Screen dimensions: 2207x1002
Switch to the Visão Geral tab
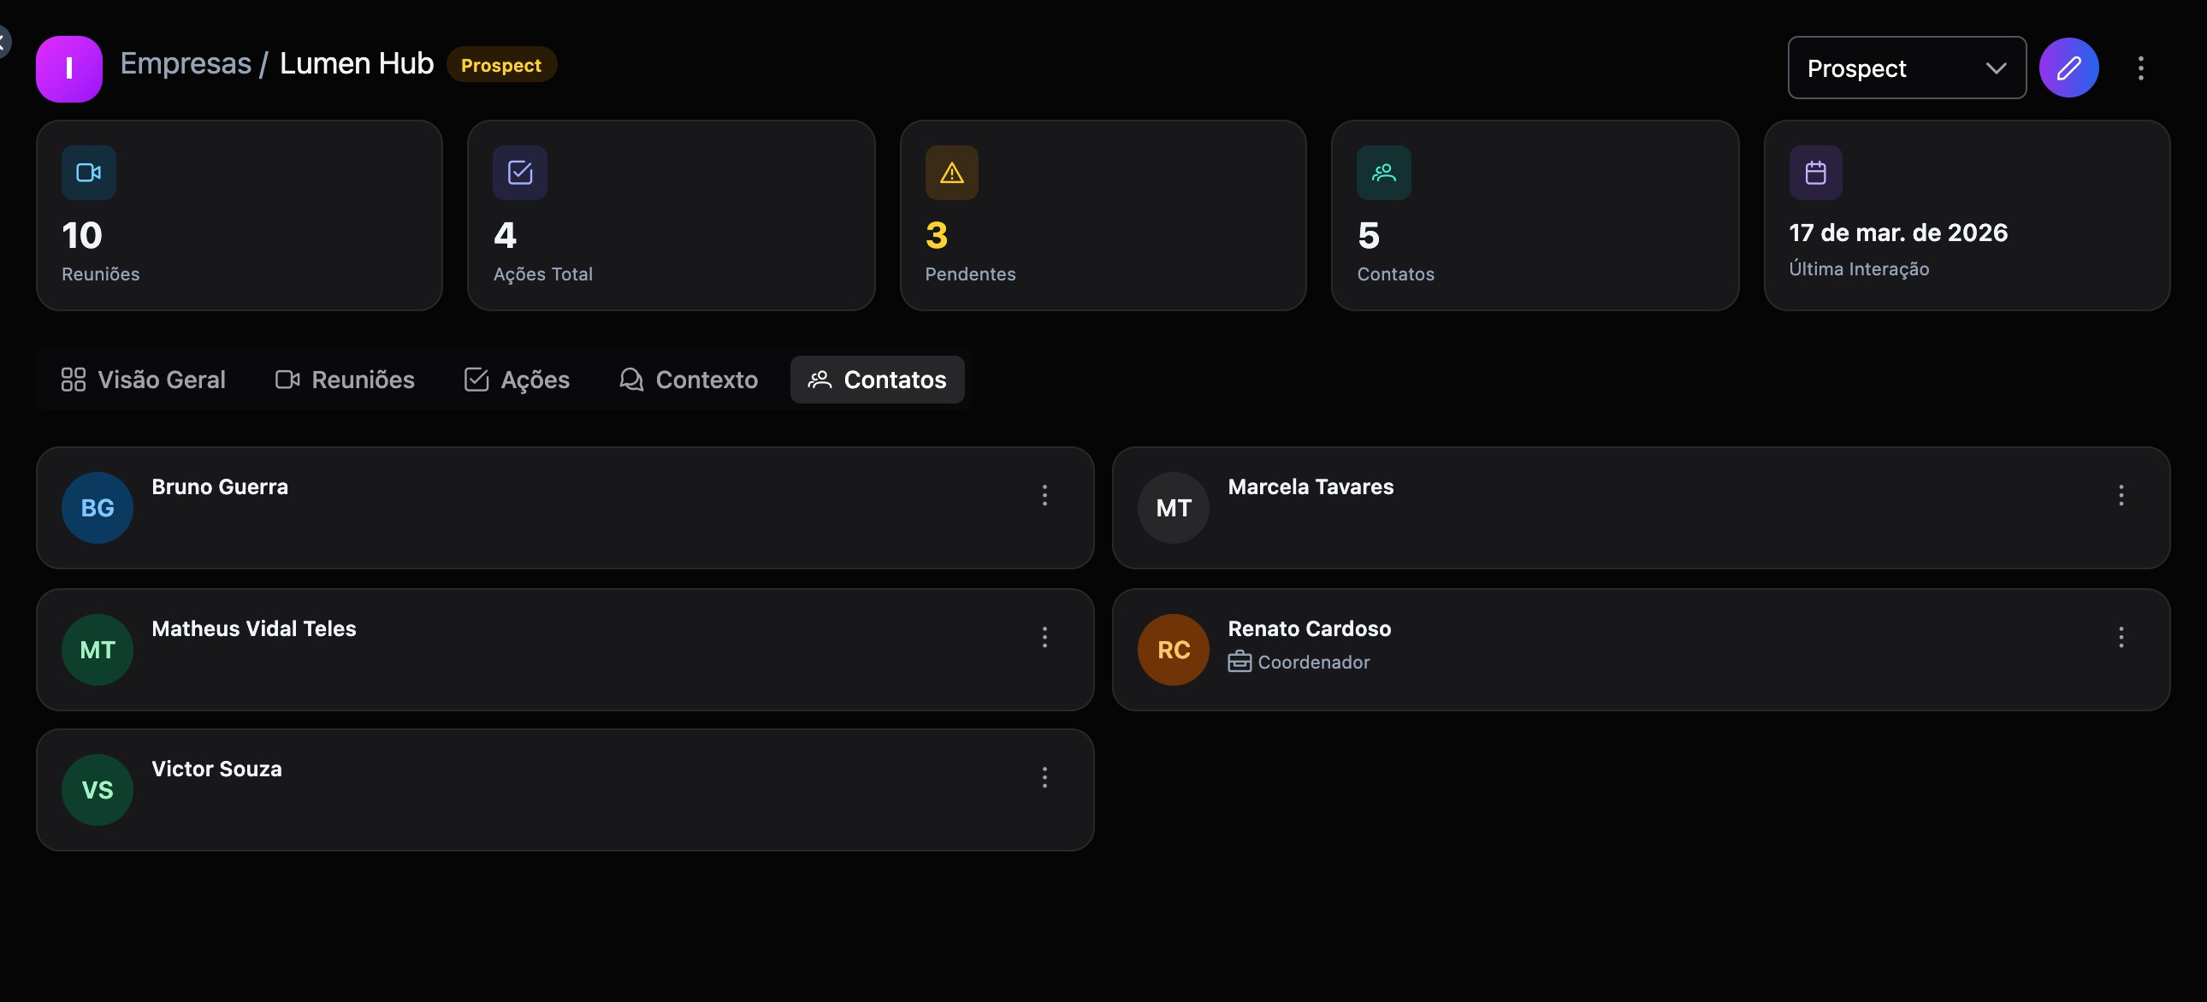(143, 380)
